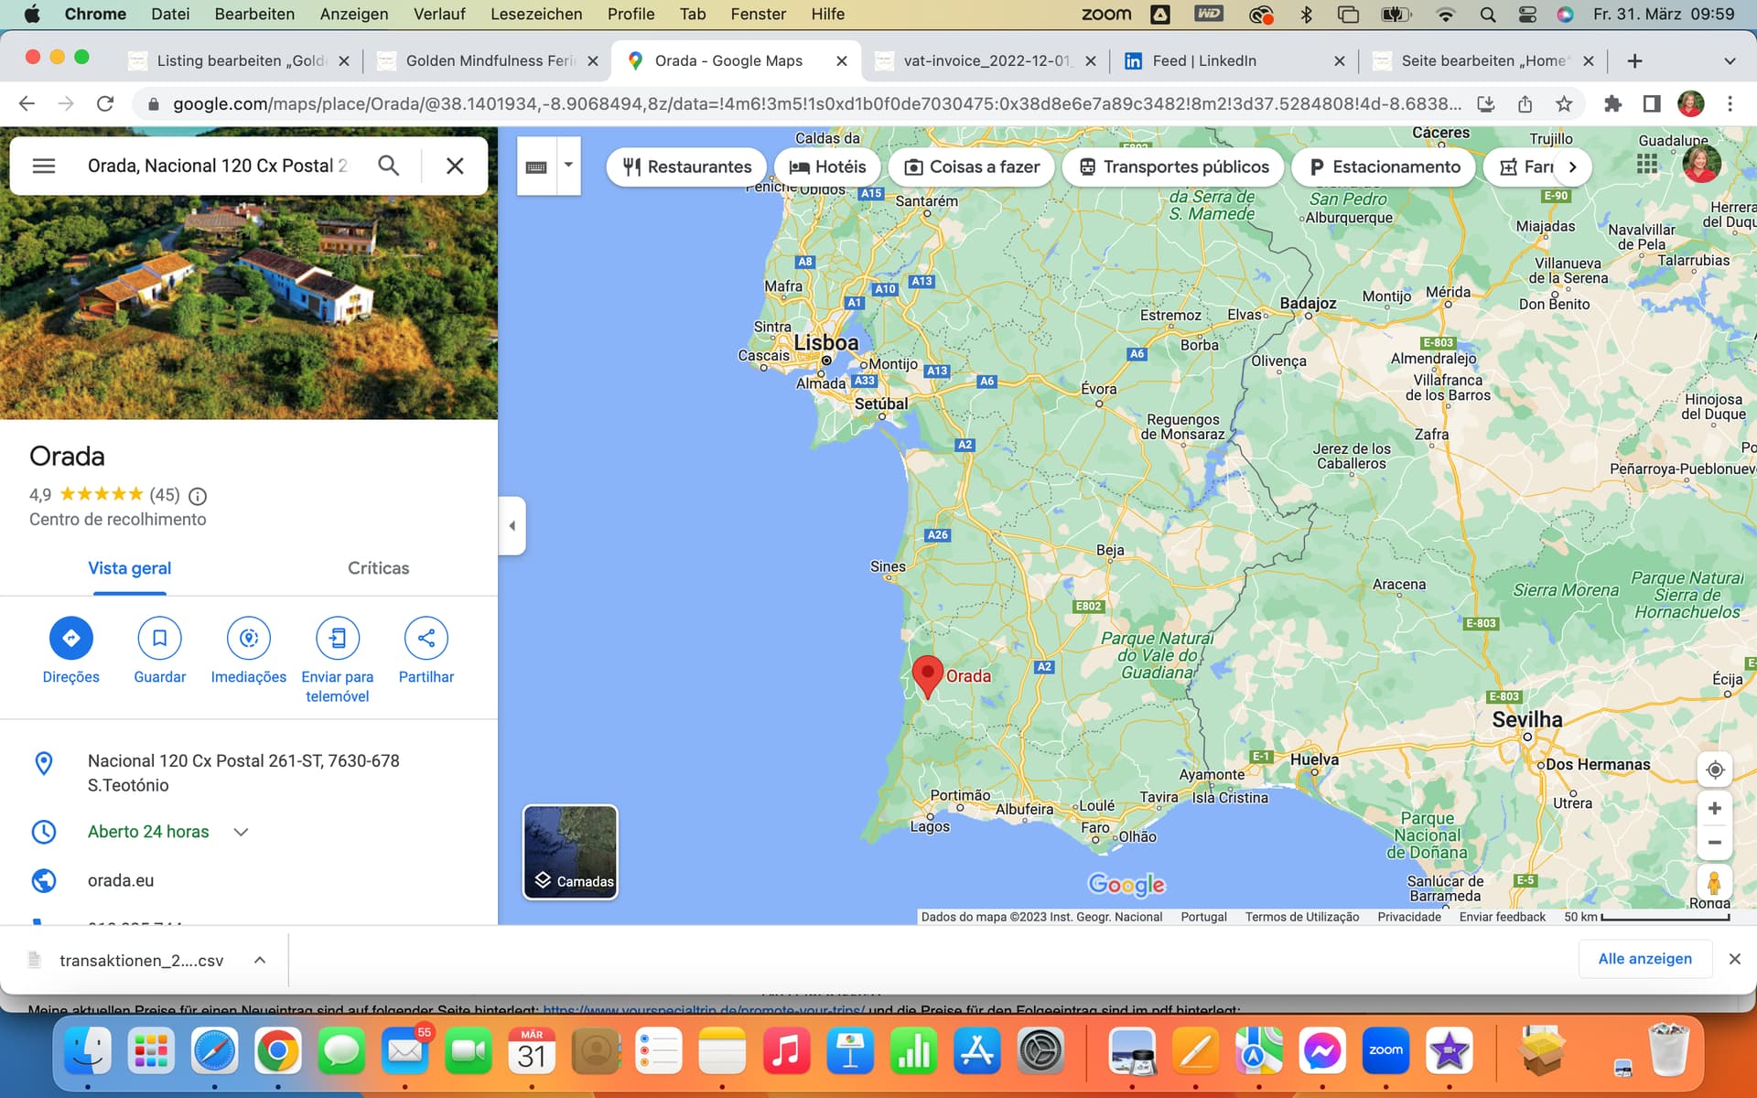This screenshot has height=1098, width=1757.
Task: Click the Imediações nearby icon
Action: pos(249,638)
